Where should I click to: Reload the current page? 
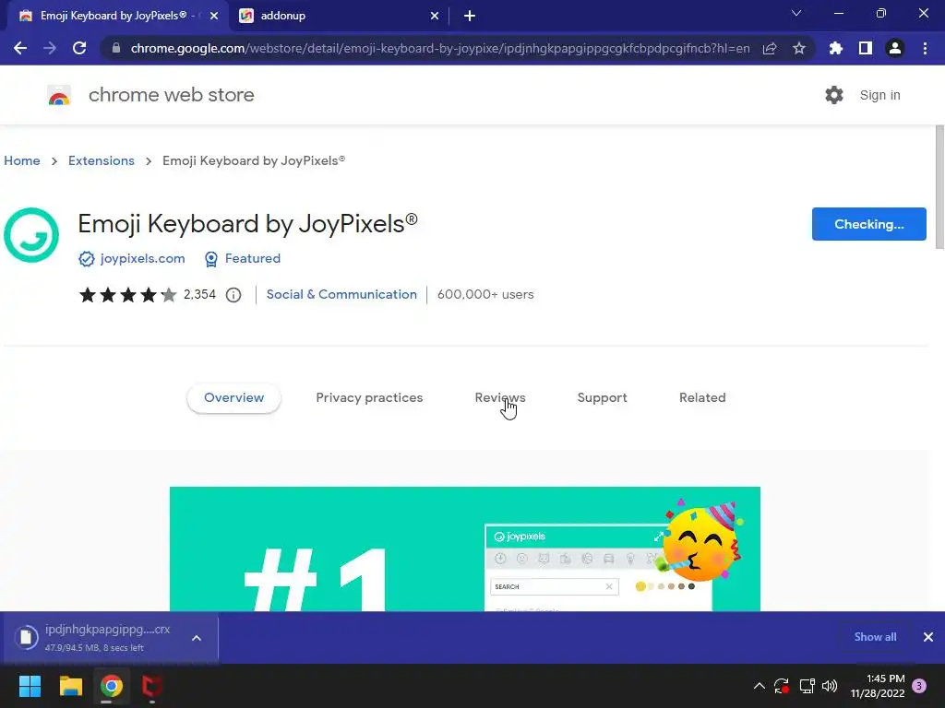[x=79, y=48]
